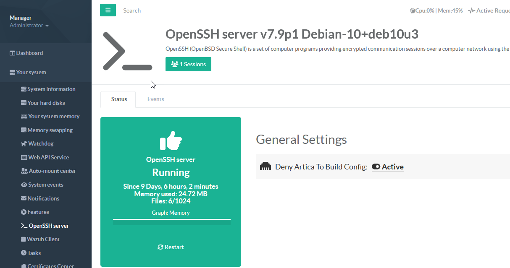Open the 1 Sessions button
Screen dimensions: 510x268
click(188, 64)
